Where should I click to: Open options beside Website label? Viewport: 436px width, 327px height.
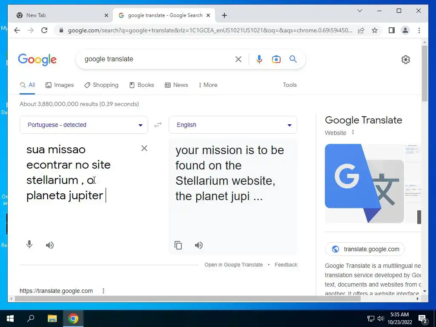coord(353,132)
